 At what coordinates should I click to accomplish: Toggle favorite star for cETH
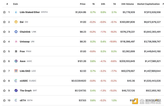coord(4,100)
